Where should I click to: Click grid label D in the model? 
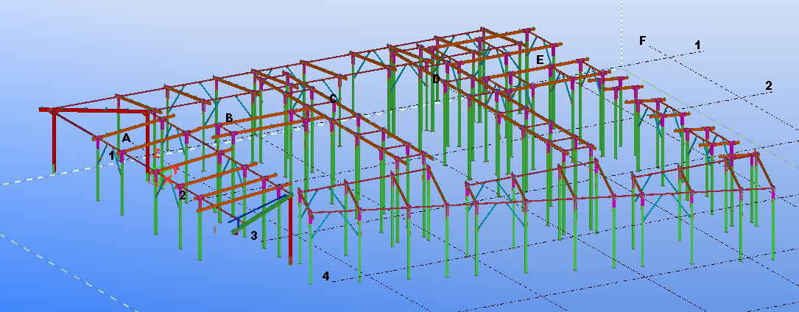click(436, 79)
